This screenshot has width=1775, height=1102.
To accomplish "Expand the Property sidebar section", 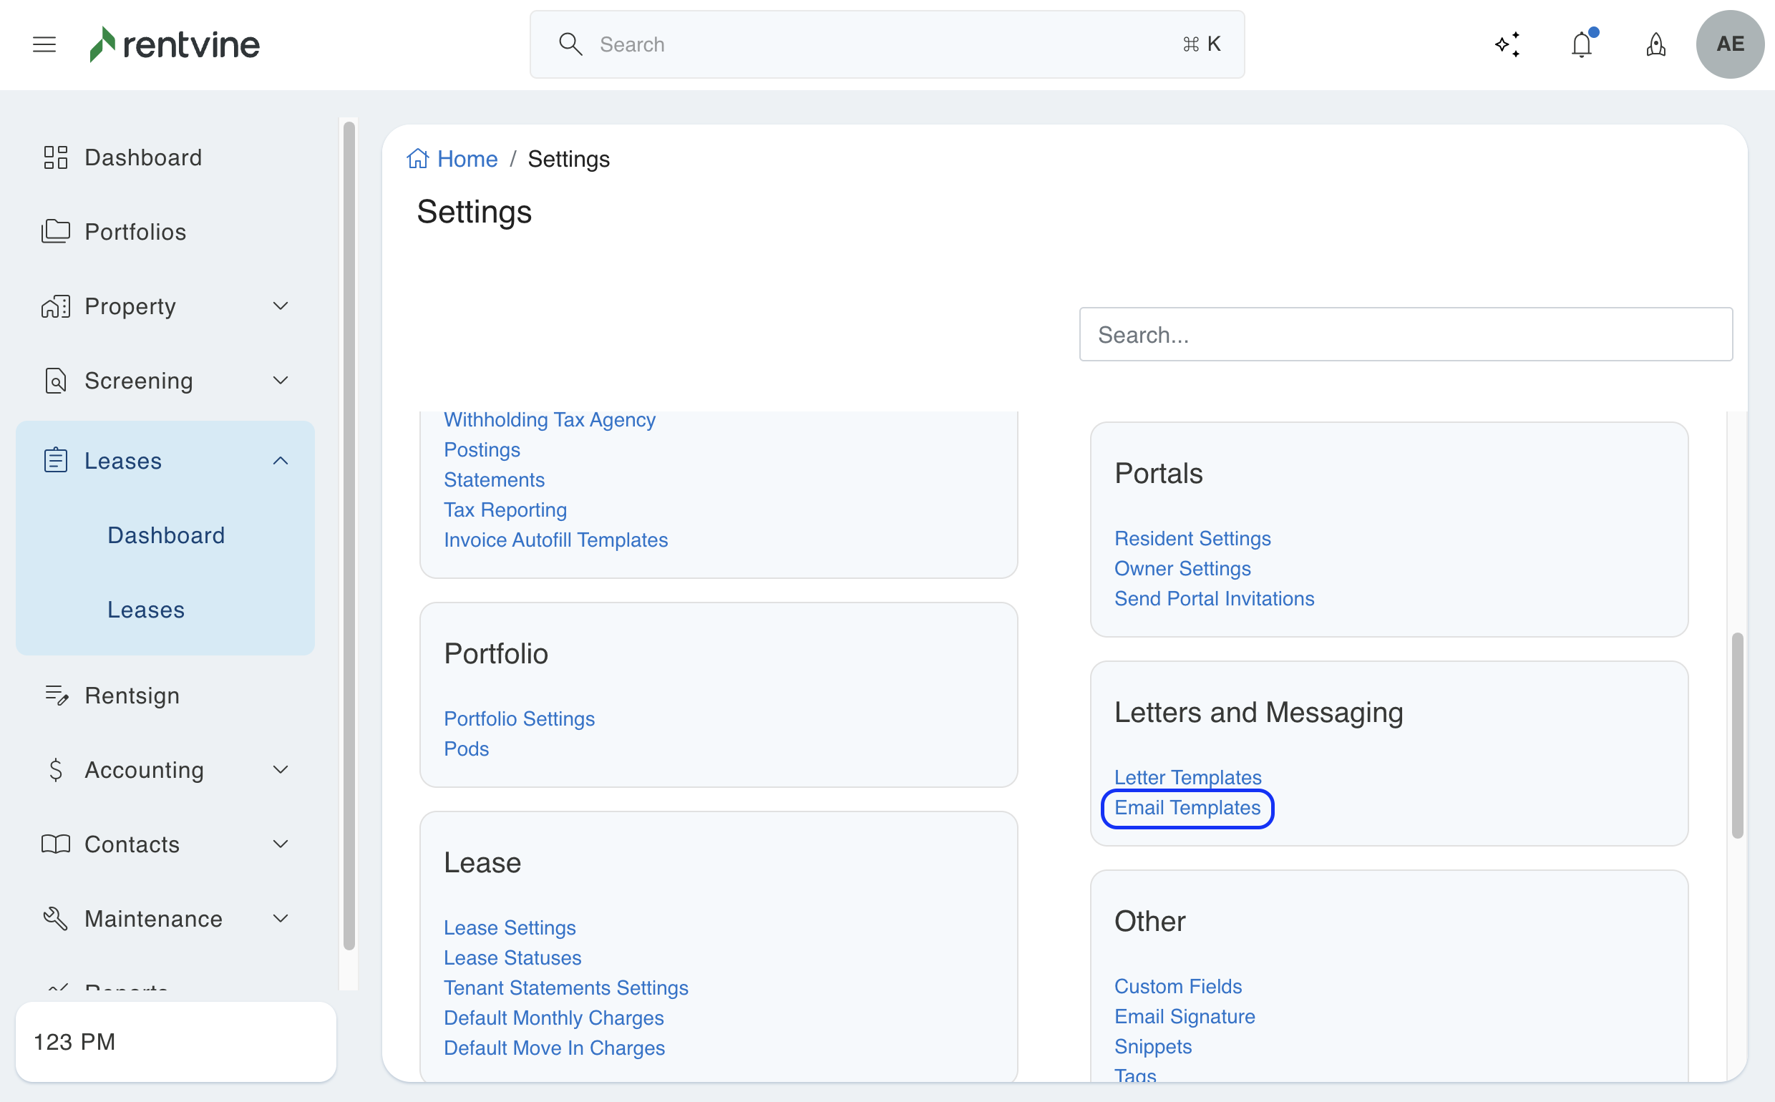I will [x=280, y=306].
